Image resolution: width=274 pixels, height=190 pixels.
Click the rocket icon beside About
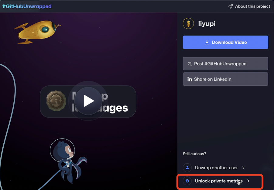click(x=231, y=6)
